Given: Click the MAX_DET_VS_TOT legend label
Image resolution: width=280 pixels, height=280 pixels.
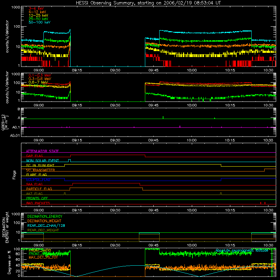Looking at the screenshot, I should pos(43,257).
